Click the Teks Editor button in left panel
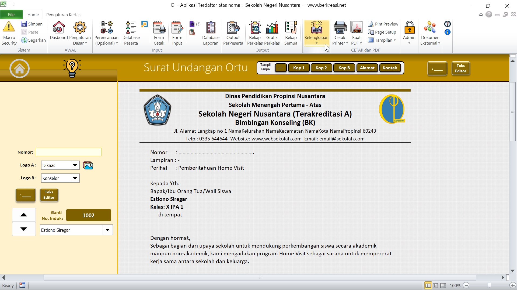Image resolution: width=517 pixels, height=290 pixels. [x=49, y=195]
